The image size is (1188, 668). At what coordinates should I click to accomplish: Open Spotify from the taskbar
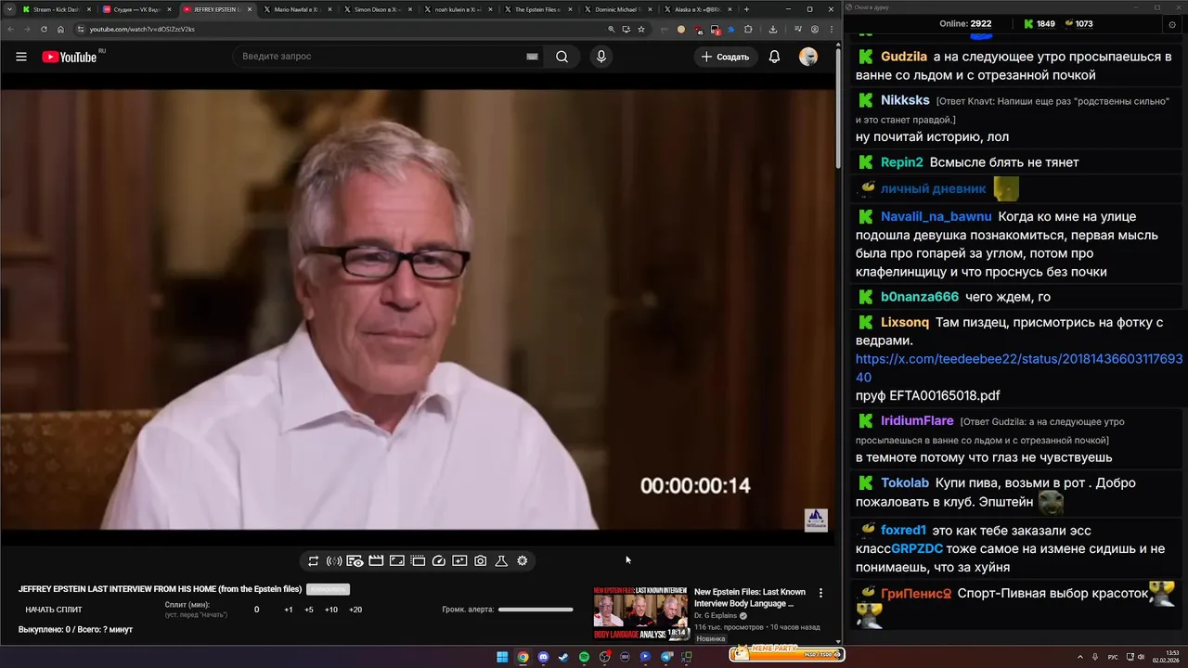tap(584, 657)
